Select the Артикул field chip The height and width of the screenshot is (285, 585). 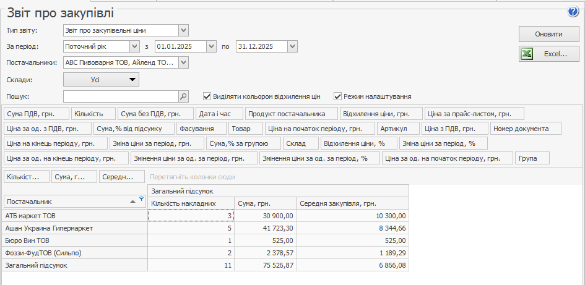coord(397,129)
